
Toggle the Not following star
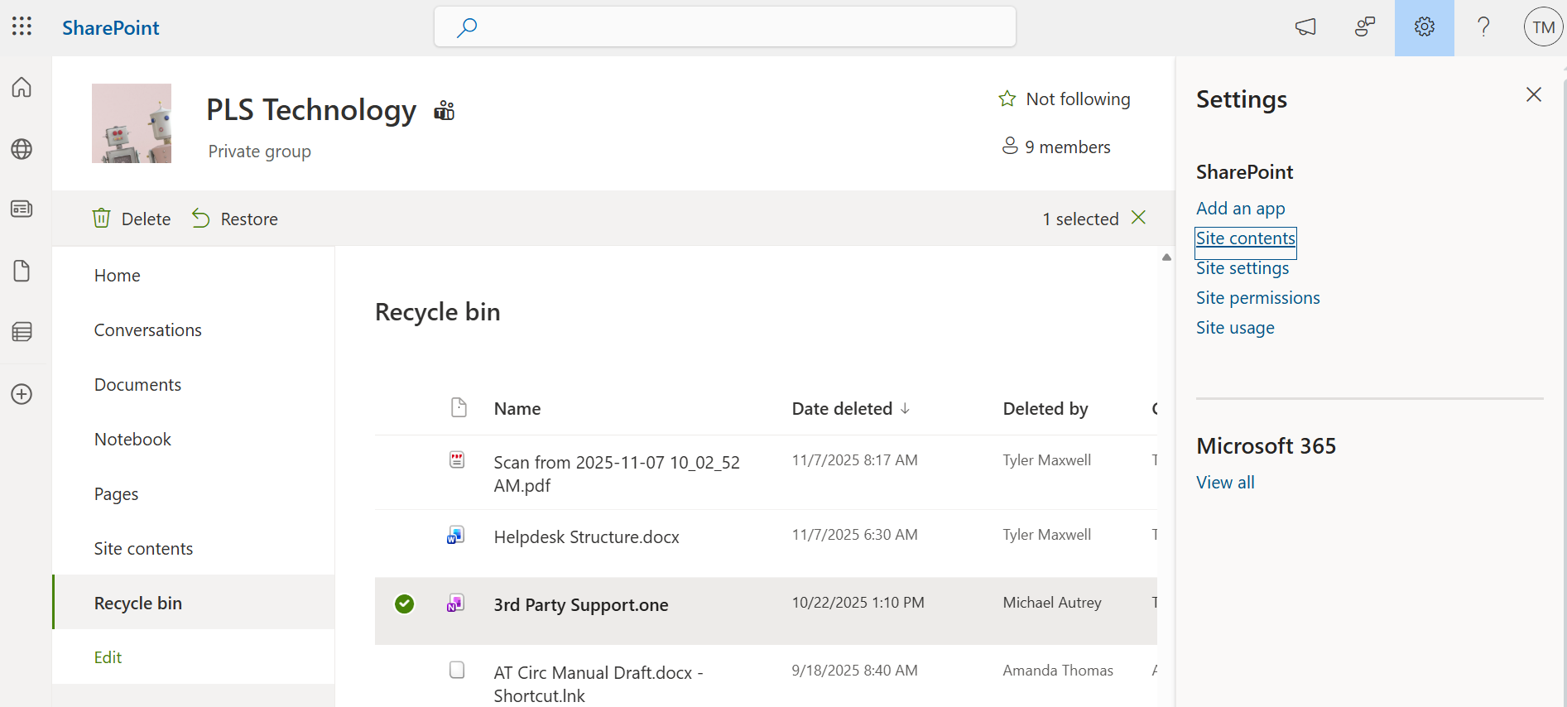click(x=1007, y=99)
